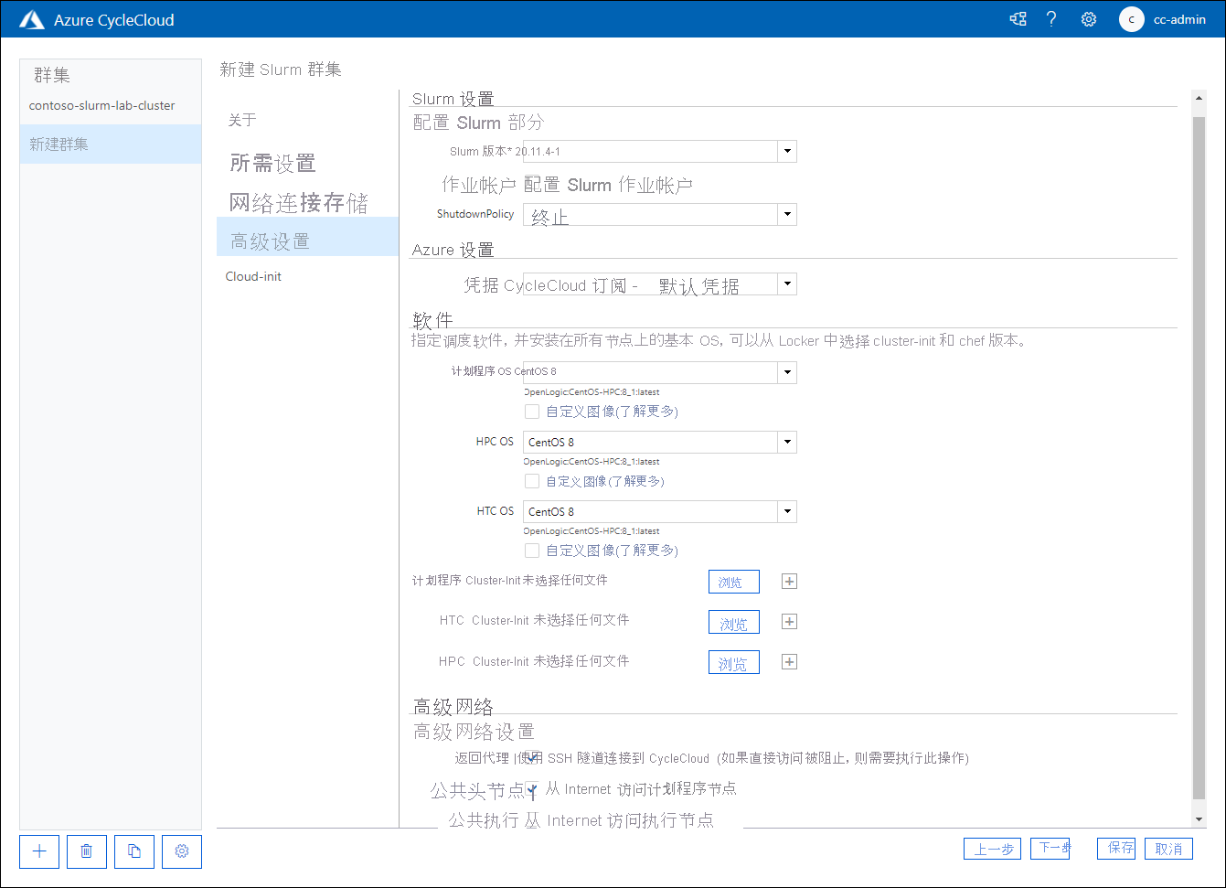1226x888 pixels.
Task: Toggle scheduler OS custom image checkbox
Action: click(532, 412)
